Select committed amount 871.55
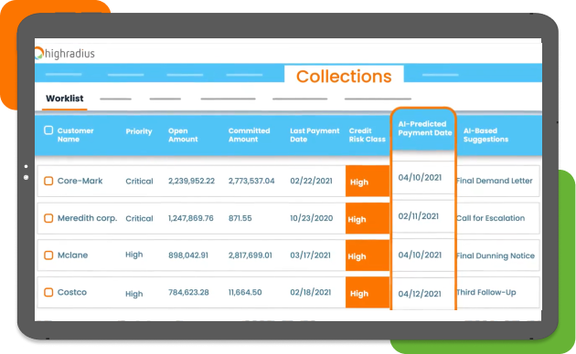 tap(240, 218)
